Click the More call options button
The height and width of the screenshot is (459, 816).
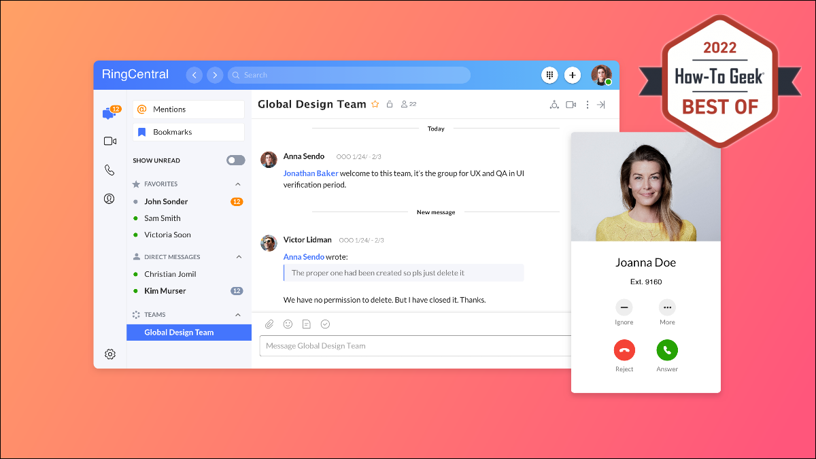667,307
